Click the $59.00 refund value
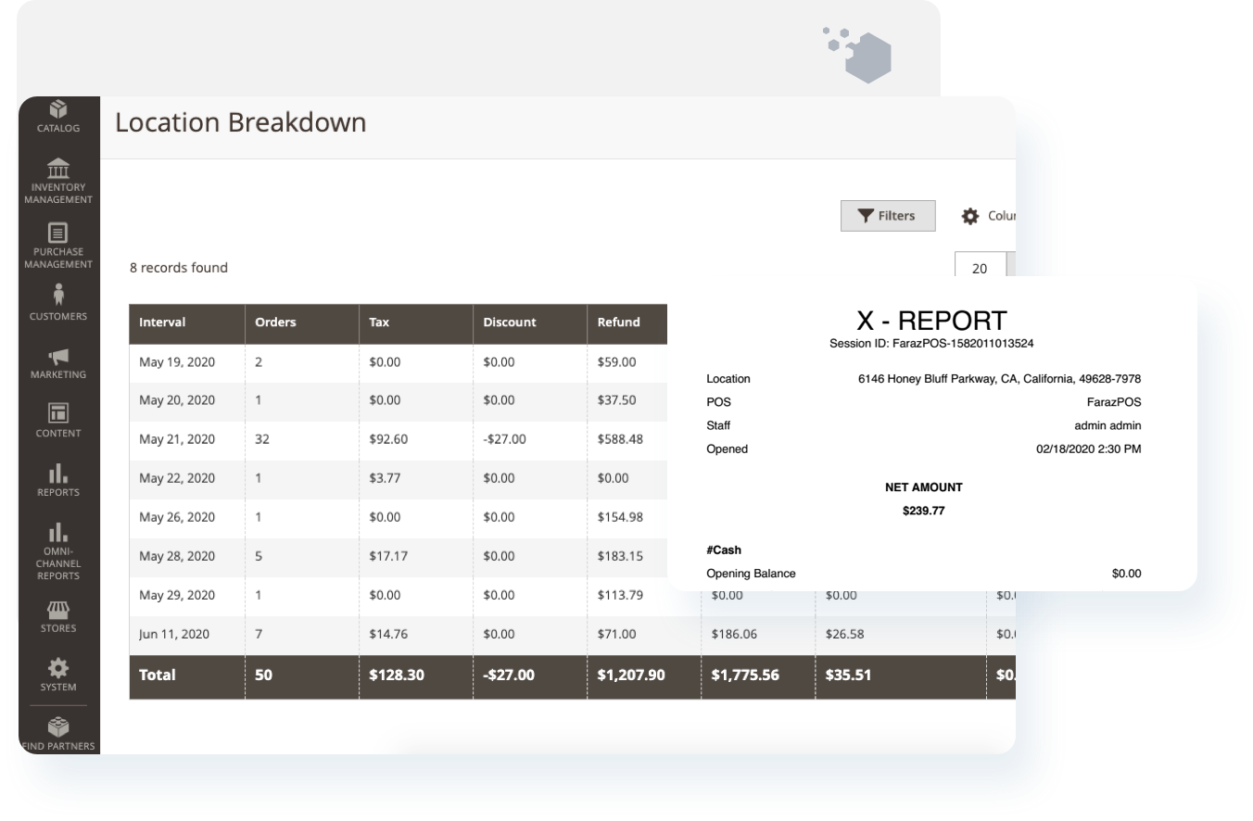Image resolution: width=1253 pixels, height=821 pixels. point(617,362)
